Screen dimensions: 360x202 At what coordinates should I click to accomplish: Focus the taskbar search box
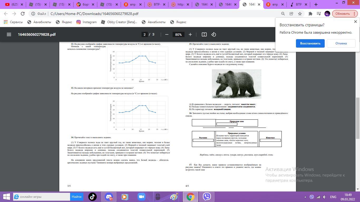[x=42, y=197]
